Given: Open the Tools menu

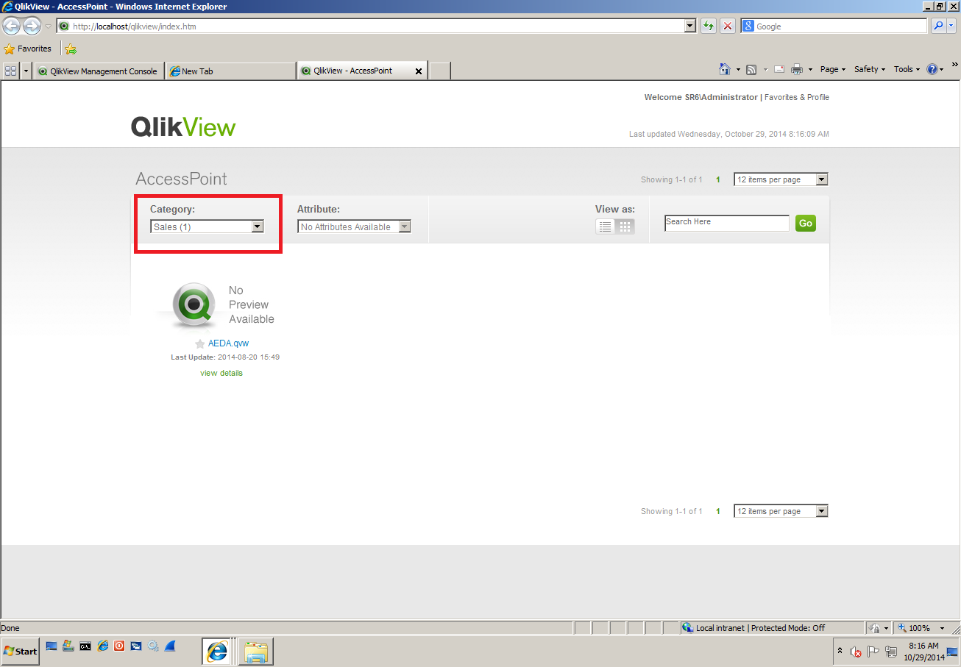Looking at the screenshot, I should click(907, 69).
